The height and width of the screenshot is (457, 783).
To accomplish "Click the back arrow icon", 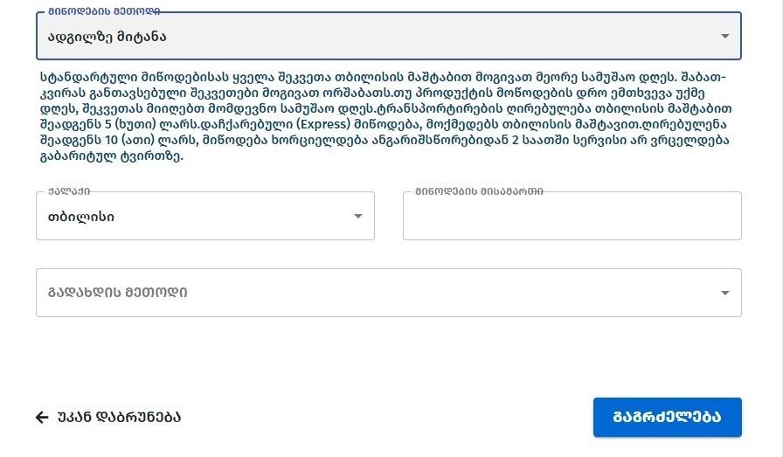I will 42,418.
